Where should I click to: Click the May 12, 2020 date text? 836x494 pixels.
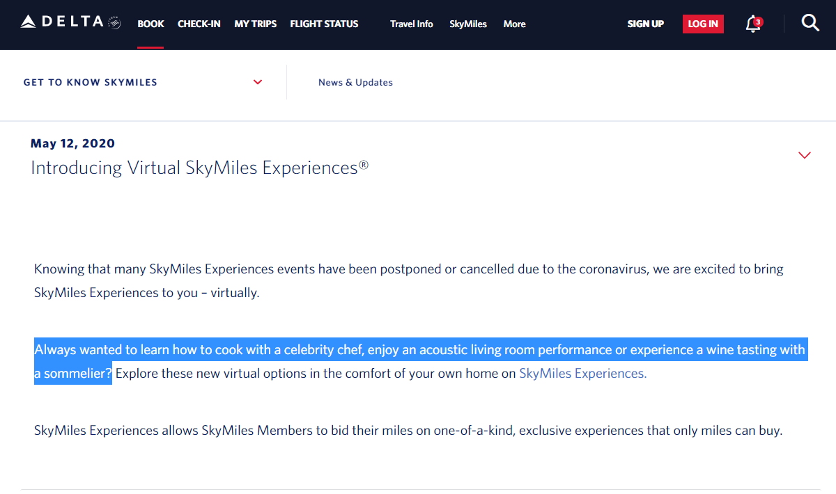click(x=73, y=143)
